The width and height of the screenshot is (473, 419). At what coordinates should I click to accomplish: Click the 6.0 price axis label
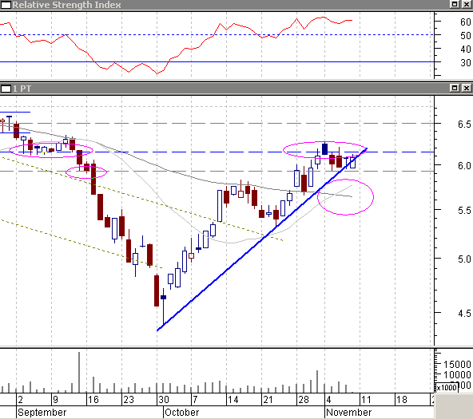pos(464,166)
